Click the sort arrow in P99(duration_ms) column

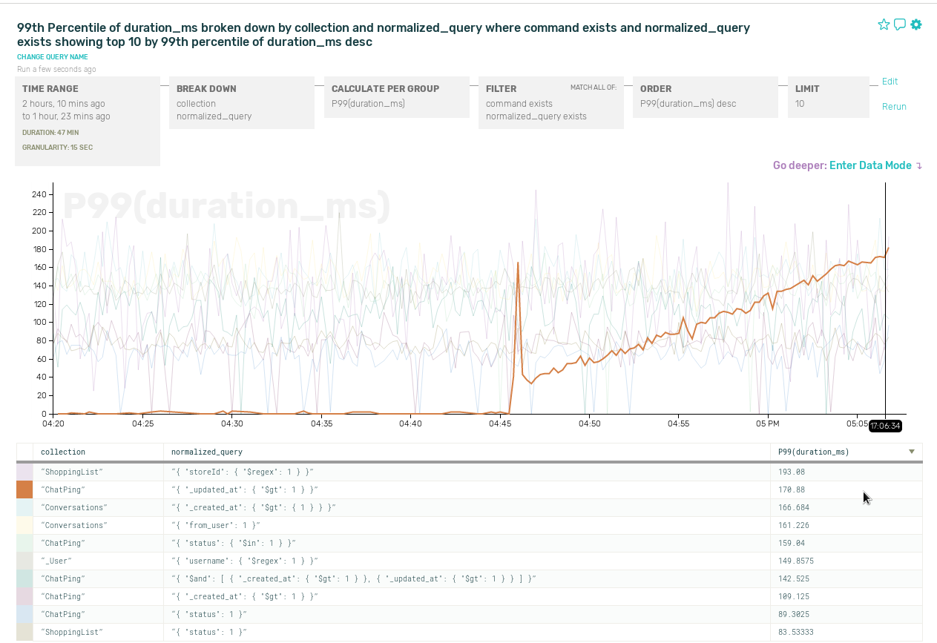point(912,452)
